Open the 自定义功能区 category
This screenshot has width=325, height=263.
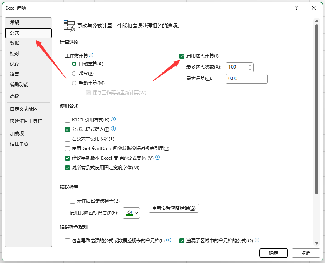point(28,109)
